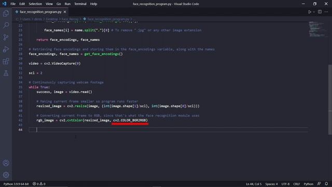
Task: Select Python language mode
Action: tap(309, 184)
